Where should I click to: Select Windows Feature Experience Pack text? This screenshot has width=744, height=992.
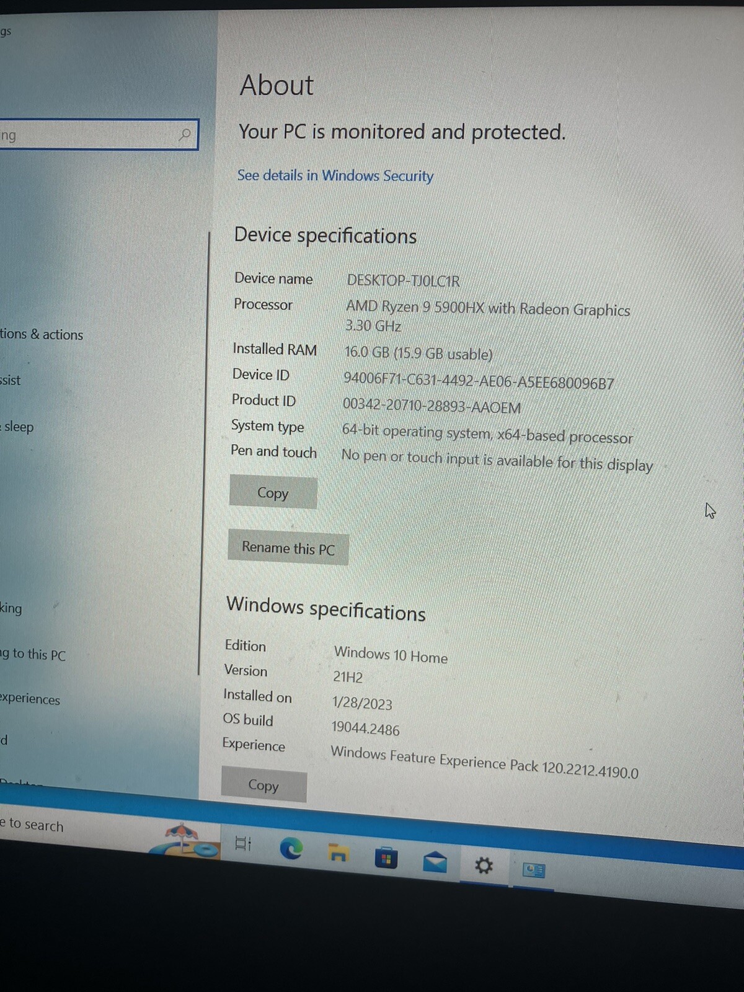click(x=484, y=762)
